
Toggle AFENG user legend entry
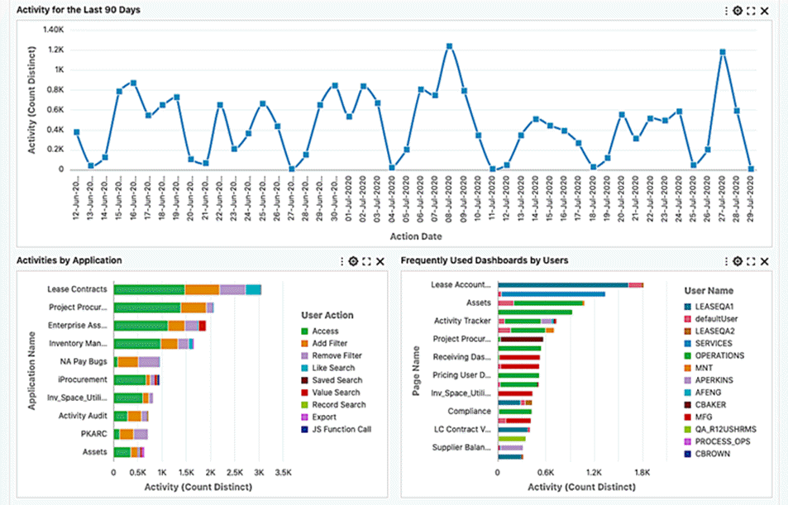(x=703, y=393)
